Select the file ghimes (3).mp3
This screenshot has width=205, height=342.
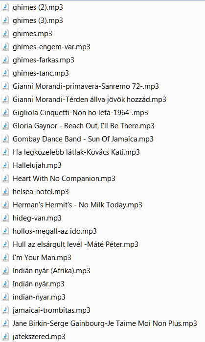pos(38,20)
